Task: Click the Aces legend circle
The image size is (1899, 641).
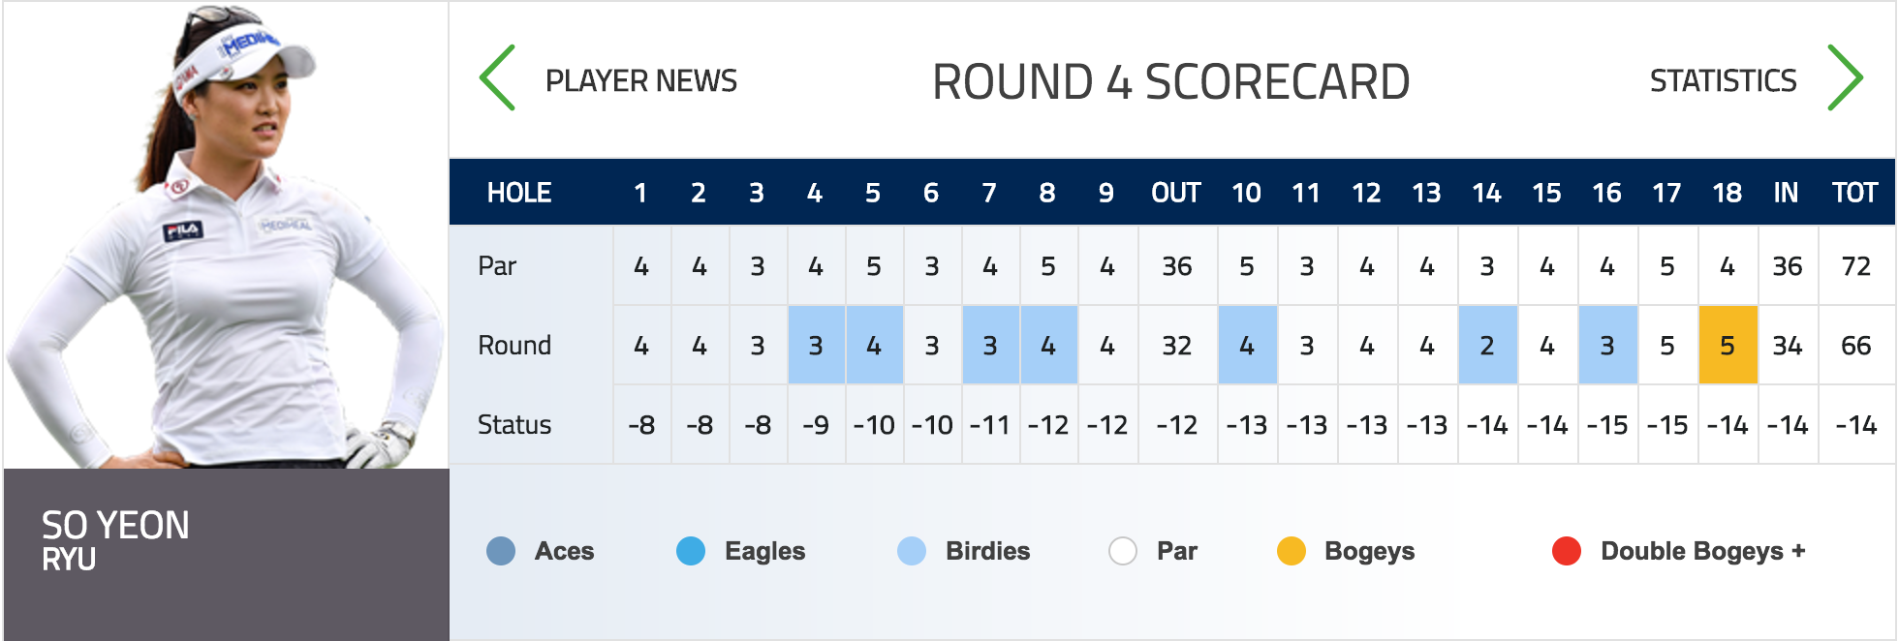Action: (x=501, y=551)
